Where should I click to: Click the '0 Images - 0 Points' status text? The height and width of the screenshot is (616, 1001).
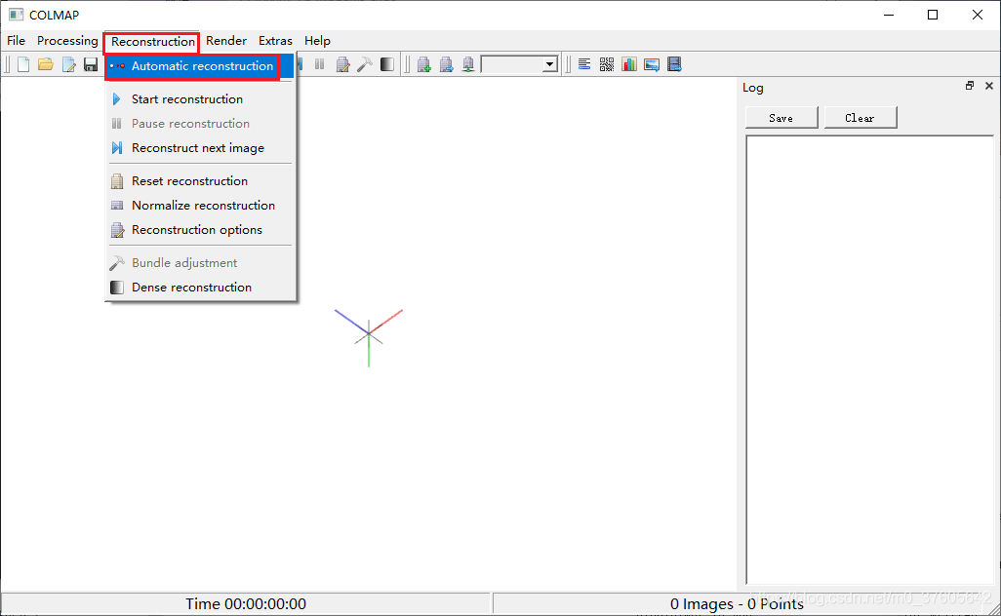click(x=737, y=604)
